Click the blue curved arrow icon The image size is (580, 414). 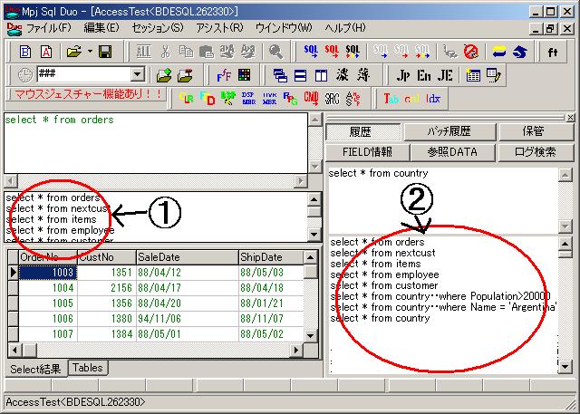519,52
